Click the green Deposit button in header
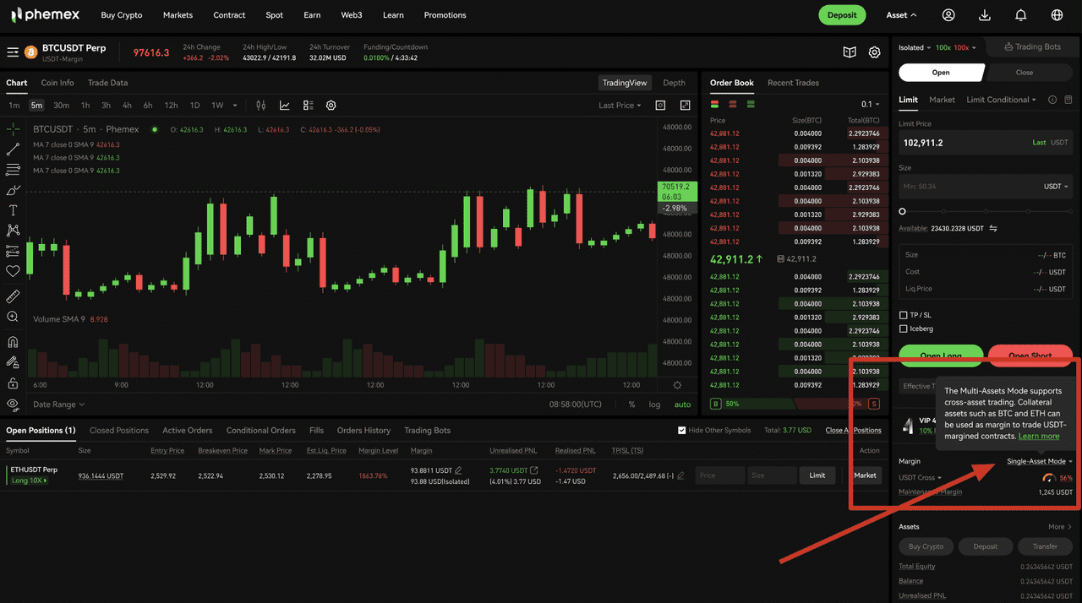Image resolution: width=1082 pixels, height=603 pixels. pos(842,15)
